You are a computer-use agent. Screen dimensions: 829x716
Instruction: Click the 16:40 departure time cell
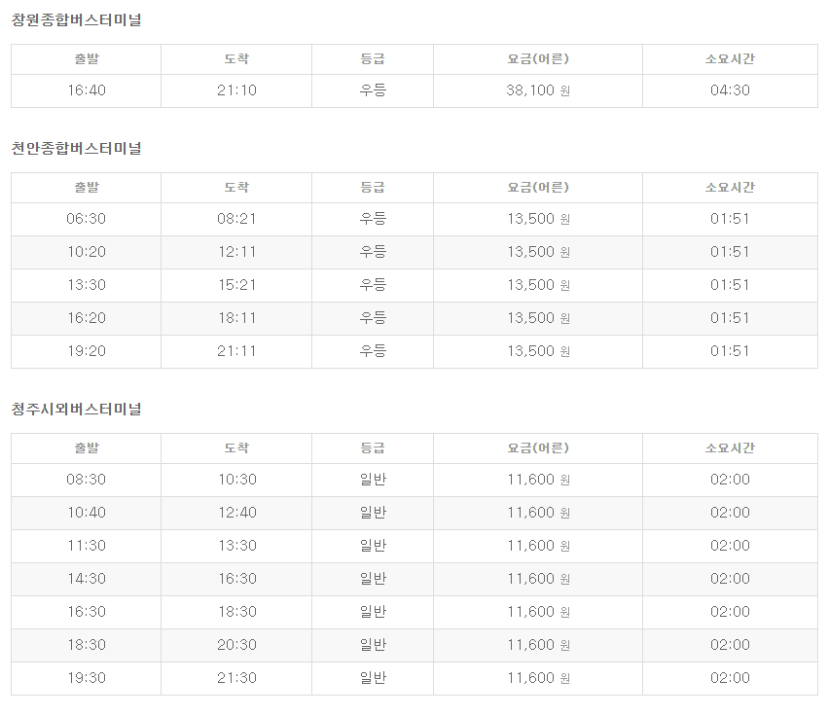[87, 90]
